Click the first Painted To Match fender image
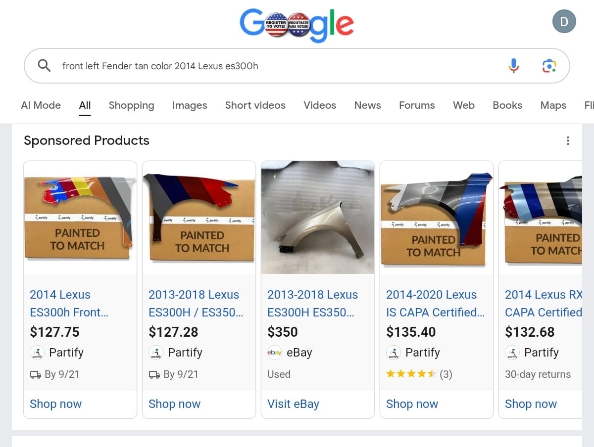This screenshot has width=594, height=447. point(80,218)
